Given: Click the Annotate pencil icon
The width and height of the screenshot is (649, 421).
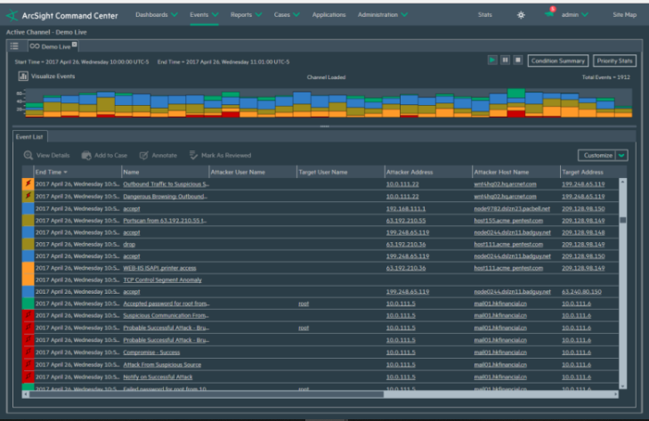Looking at the screenshot, I should point(143,155).
